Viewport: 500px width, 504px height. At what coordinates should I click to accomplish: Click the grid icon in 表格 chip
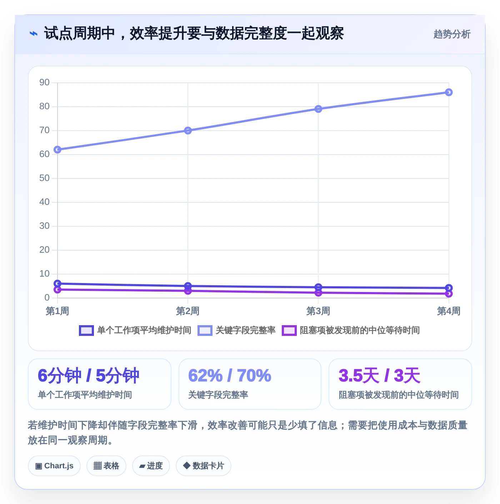click(97, 466)
